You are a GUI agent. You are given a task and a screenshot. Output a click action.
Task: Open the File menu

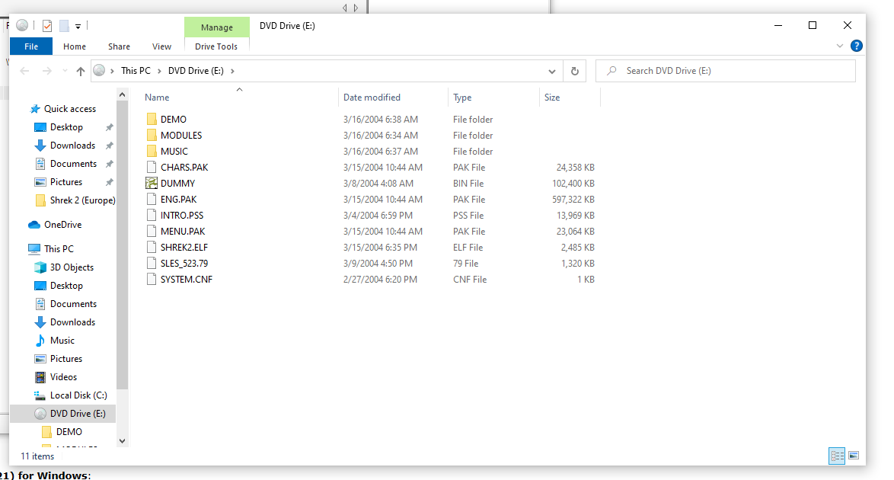pos(31,46)
